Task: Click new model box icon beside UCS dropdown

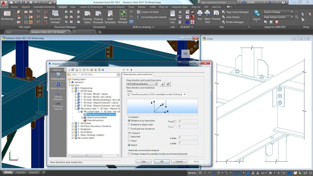Action: tap(162, 84)
